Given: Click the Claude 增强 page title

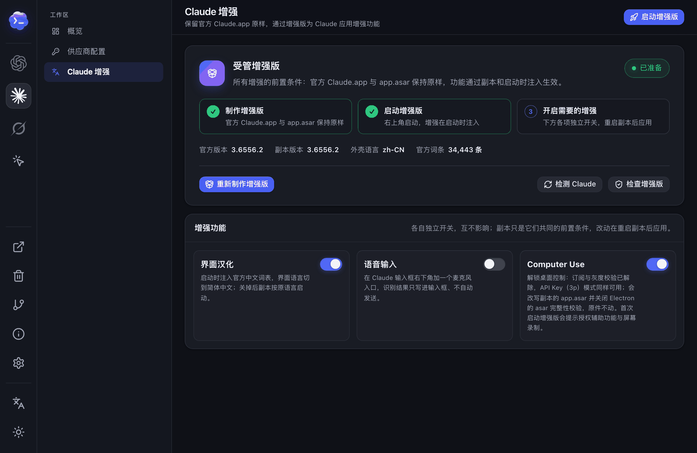Looking at the screenshot, I should (x=211, y=12).
